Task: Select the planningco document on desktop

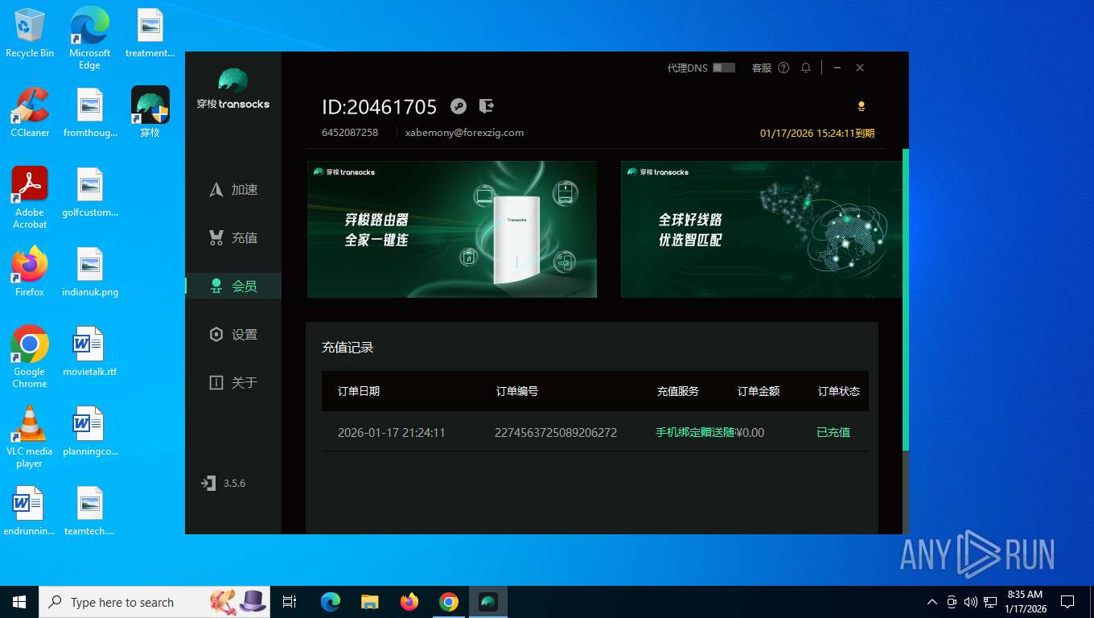Action: pyautogui.click(x=90, y=431)
